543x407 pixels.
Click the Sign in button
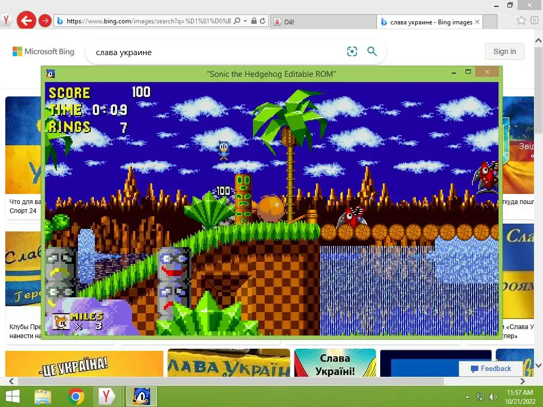[505, 51]
